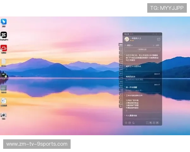Open the red app desktop shortcut
The image size is (190, 152).
[x=3, y=48]
